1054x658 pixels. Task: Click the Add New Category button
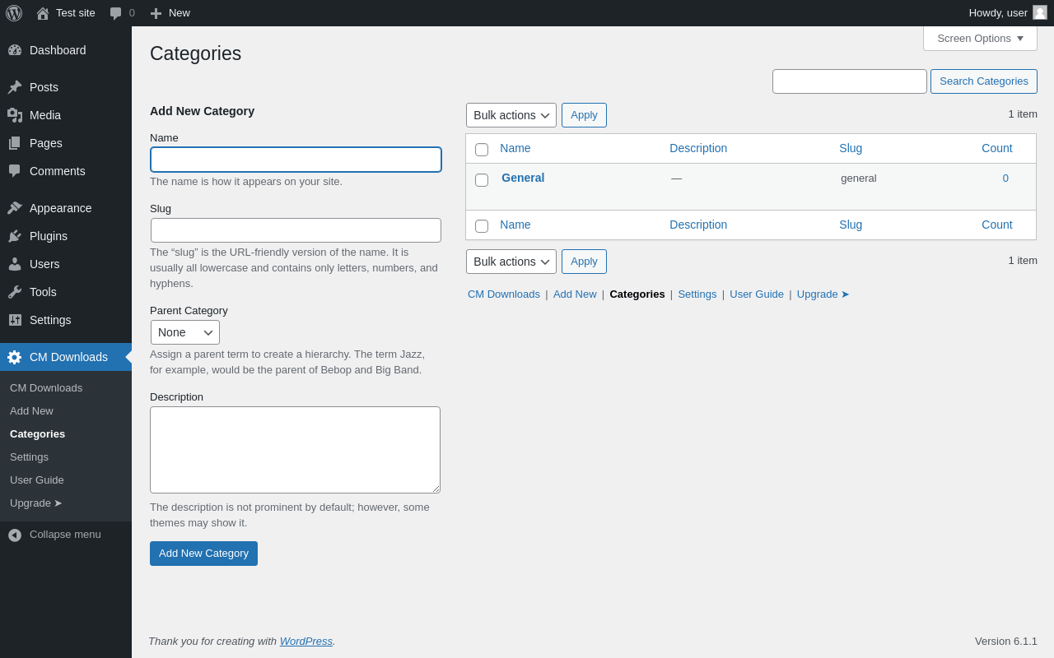[x=203, y=554]
